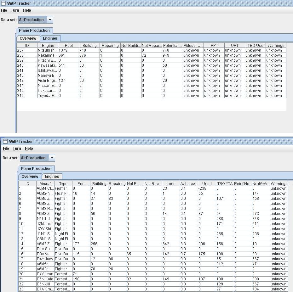Open Help menu in upper window
This screenshot has height=292, width=293.
tap(27, 10)
